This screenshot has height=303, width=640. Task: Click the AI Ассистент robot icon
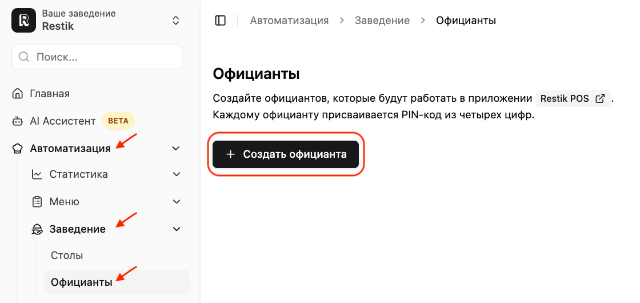click(17, 121)
